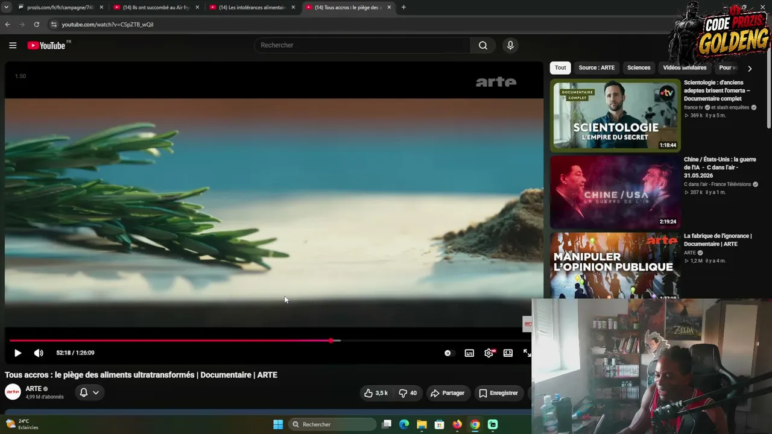Click 'C dans l'air - France Télévisions' channel
772x434 pixels.
pyautogui.click(x=718, y=184)
